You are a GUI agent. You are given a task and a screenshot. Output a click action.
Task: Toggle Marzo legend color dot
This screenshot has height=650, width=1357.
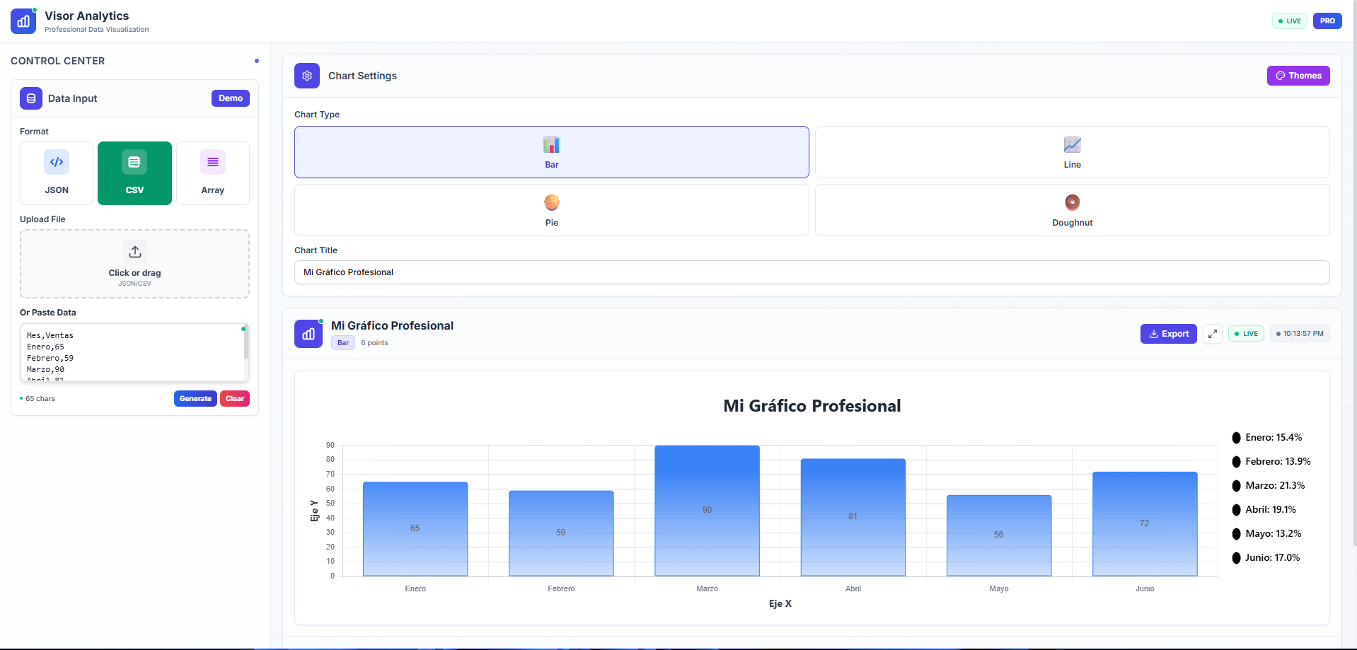[x=1236, y=486]
